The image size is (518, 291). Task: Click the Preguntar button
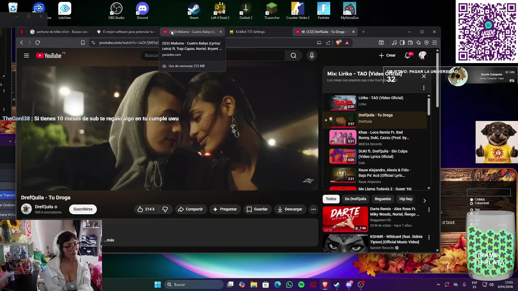(x=225, y=209)
